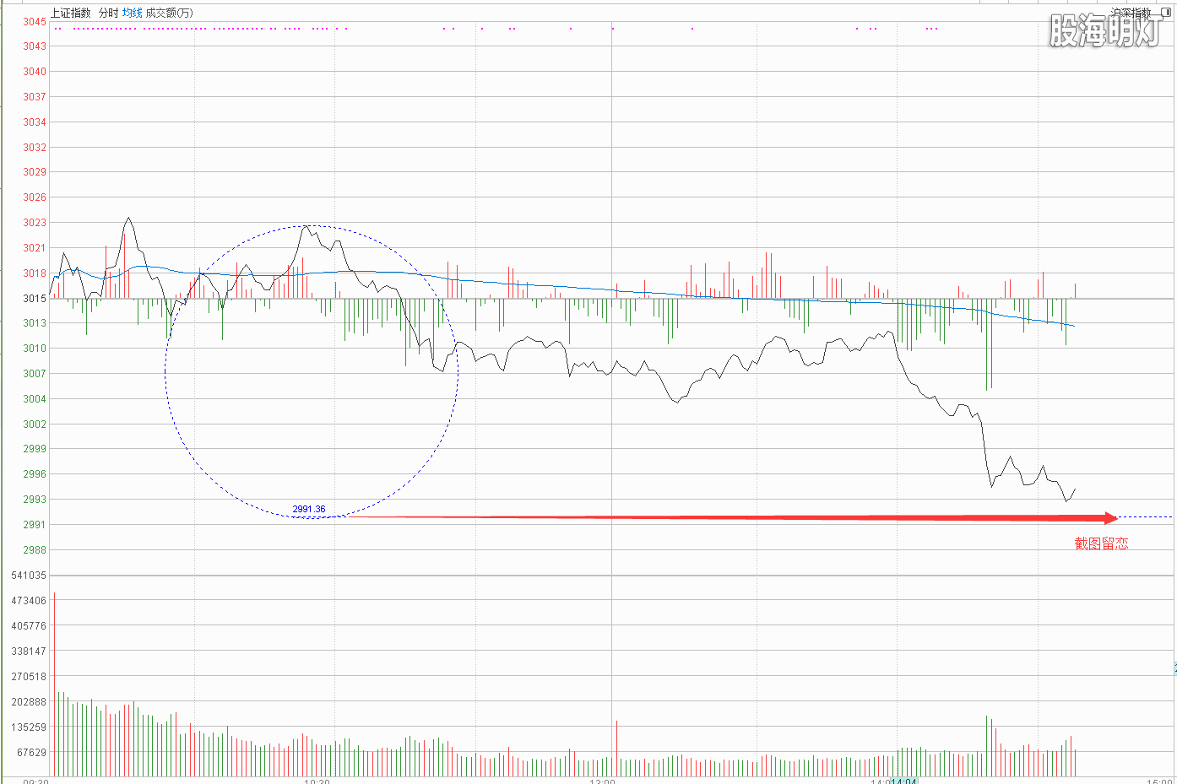Screen dimensions: 1177x784
Task: Click the 473406 volume axis value
Action: tap(29, 601)
